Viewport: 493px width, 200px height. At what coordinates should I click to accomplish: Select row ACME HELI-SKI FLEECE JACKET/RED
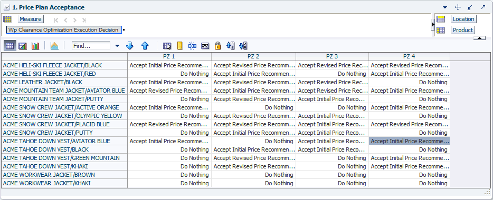[64, 74]
